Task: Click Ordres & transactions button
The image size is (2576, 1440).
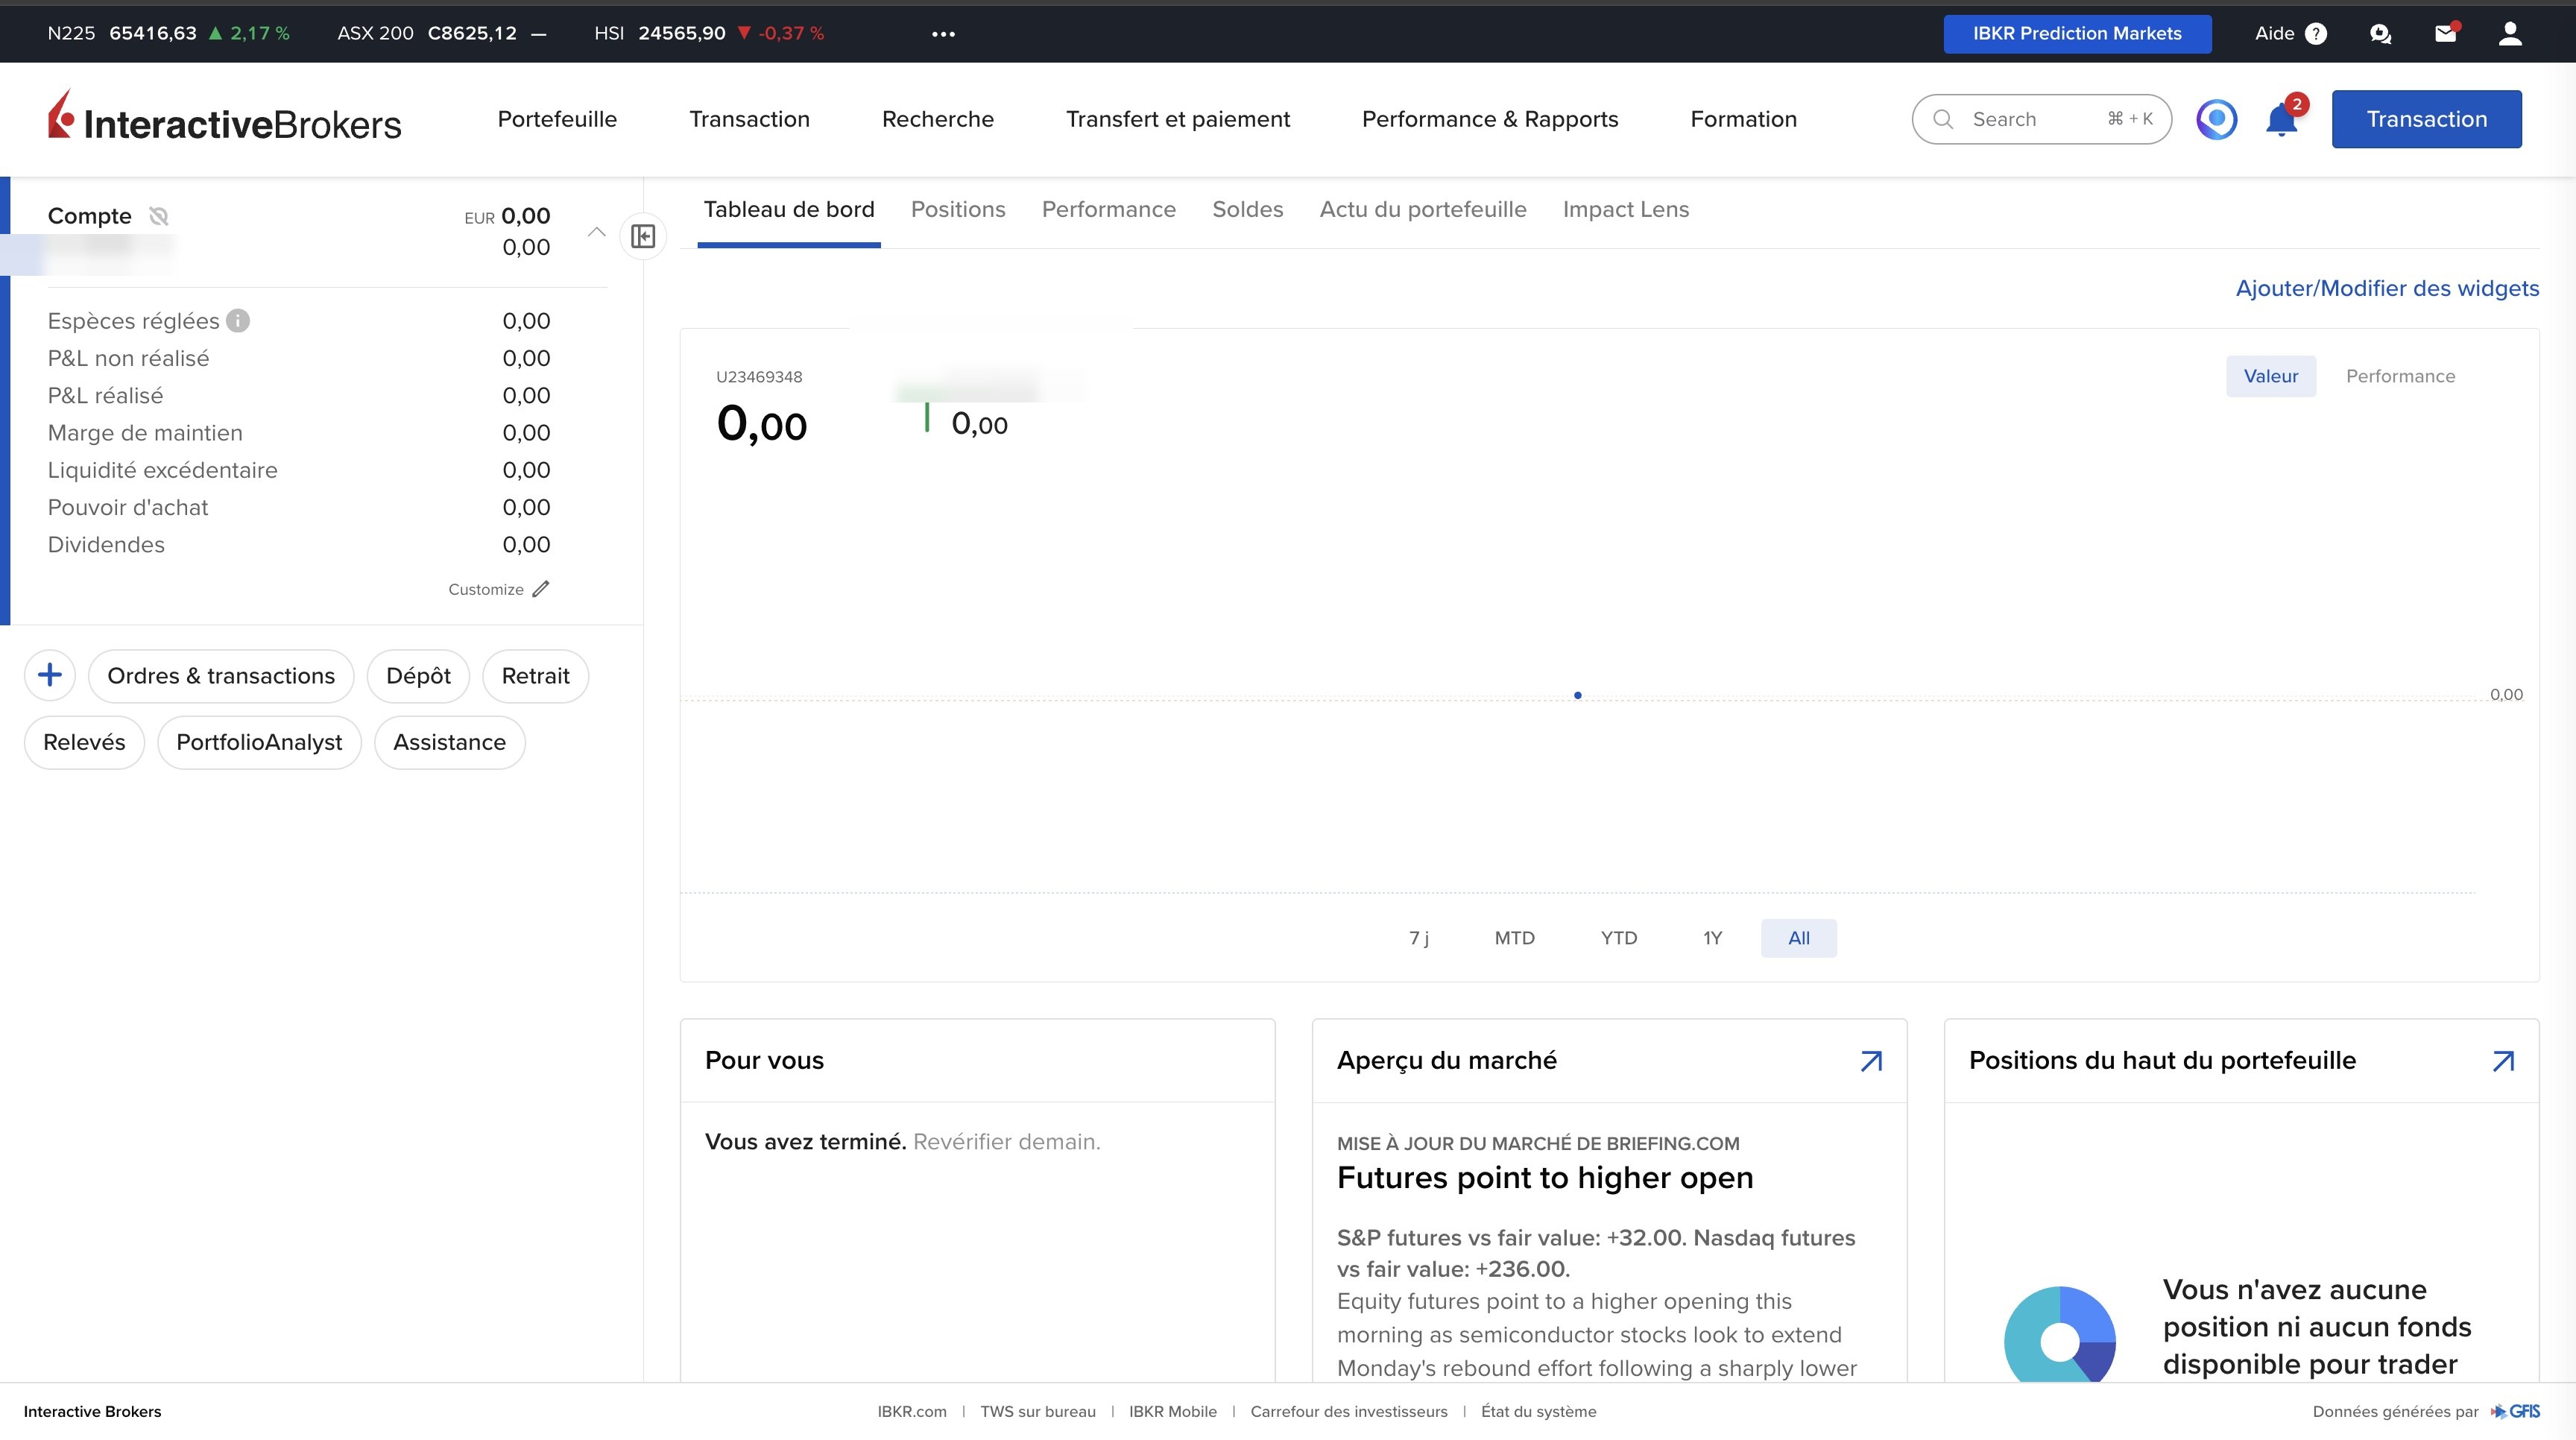Action: [221, 676]
